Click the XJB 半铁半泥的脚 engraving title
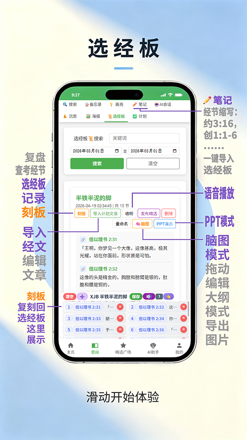 (x=108, y=296)
